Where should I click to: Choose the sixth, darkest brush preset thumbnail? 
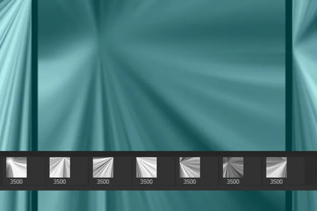[233, 167]
